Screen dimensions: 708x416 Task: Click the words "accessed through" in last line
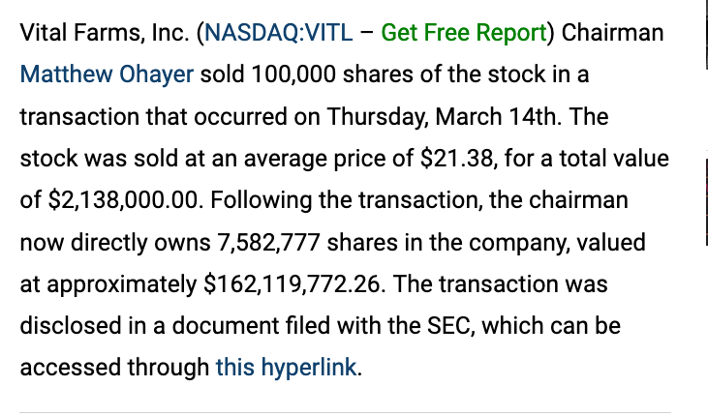point(114,367)
